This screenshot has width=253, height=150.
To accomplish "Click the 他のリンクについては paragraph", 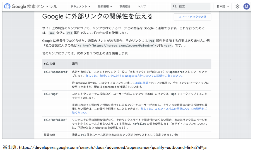I will (x=86, y=53).
